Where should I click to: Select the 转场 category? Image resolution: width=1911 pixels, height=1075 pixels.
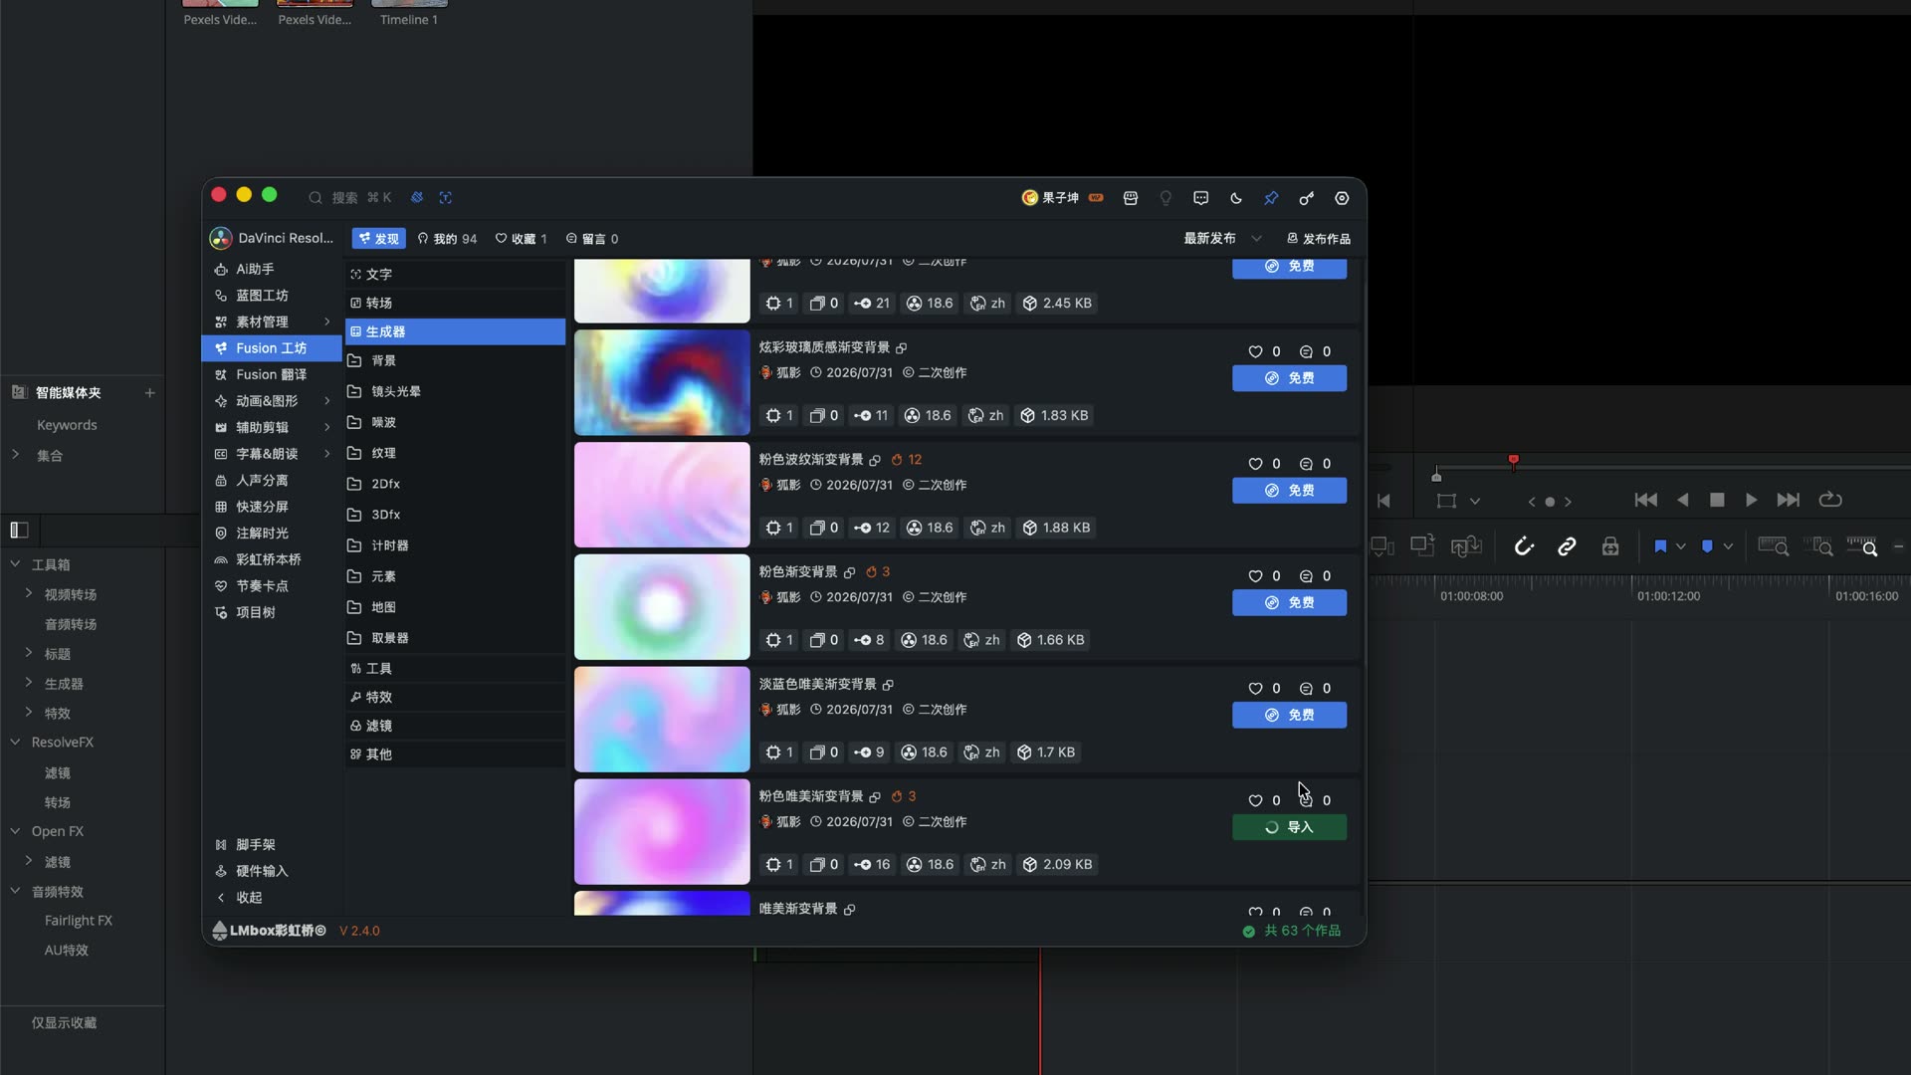455,303
